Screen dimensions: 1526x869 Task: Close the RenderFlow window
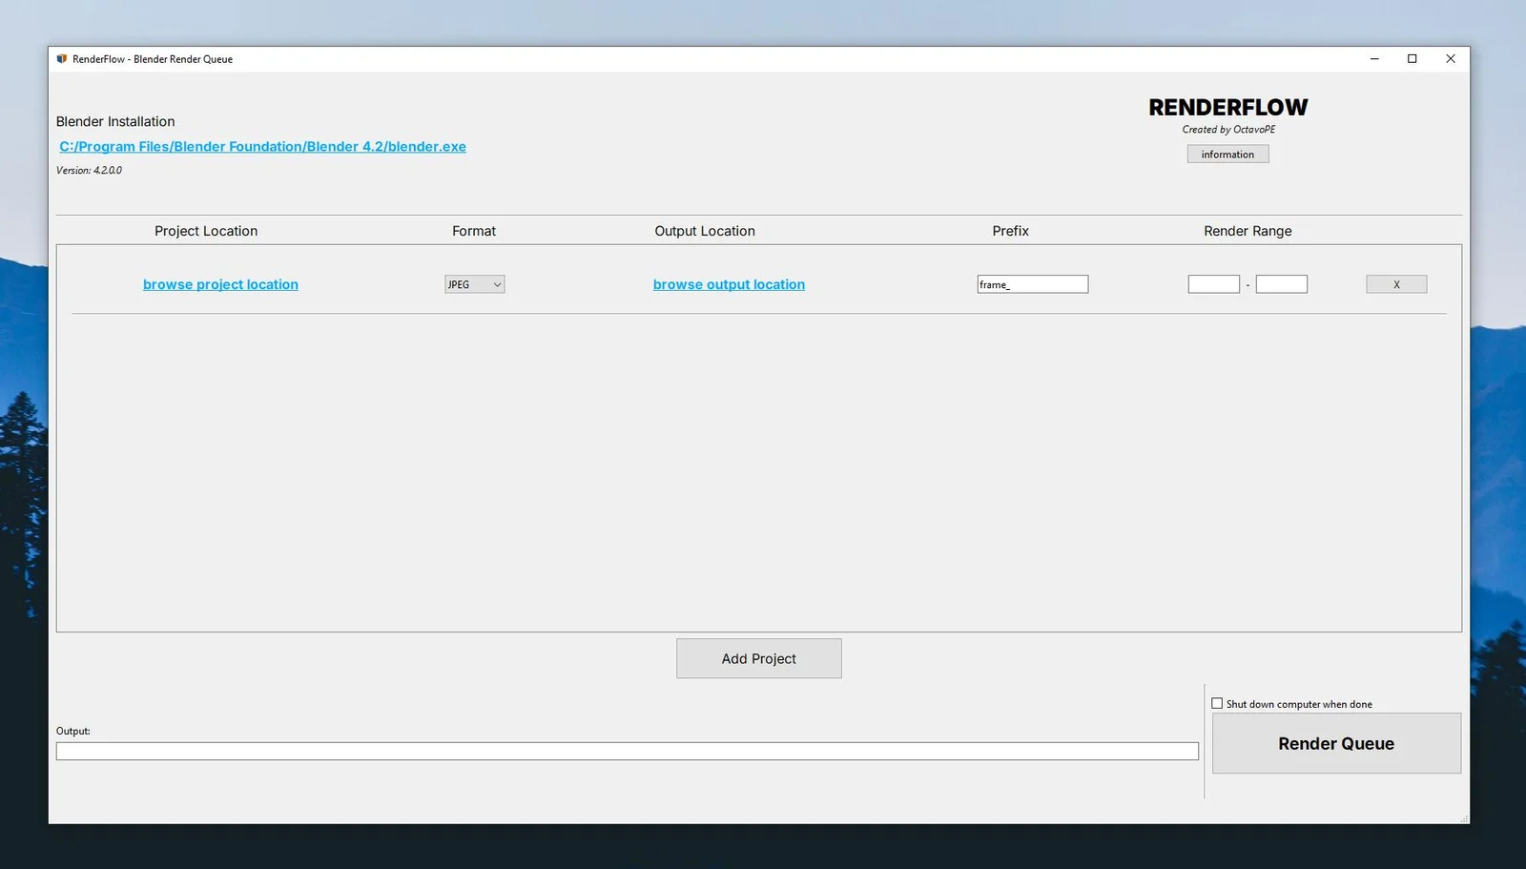coord(1451,59)
